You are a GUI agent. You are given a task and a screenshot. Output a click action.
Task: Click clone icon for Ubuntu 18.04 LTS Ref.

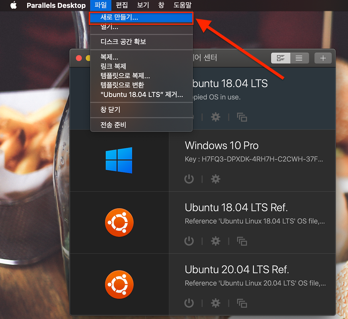[242, 241]
